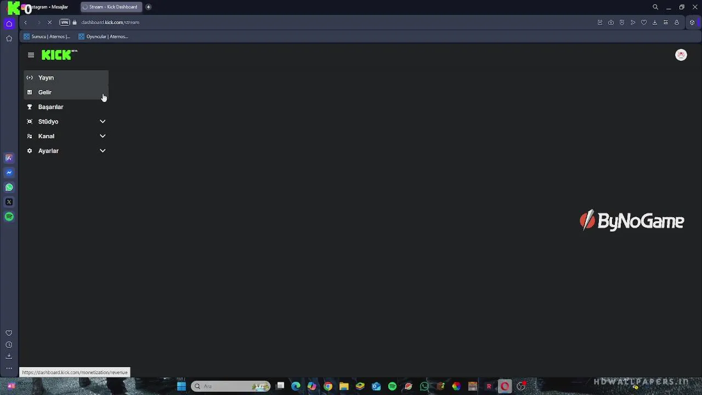Open X in Opera sidebar
This screenshot has height=395, width=702.
9,202
